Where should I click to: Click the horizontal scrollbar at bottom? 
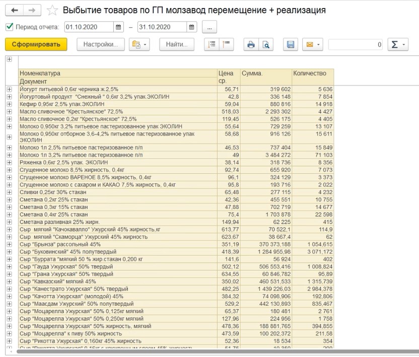[x=218, y=351]
